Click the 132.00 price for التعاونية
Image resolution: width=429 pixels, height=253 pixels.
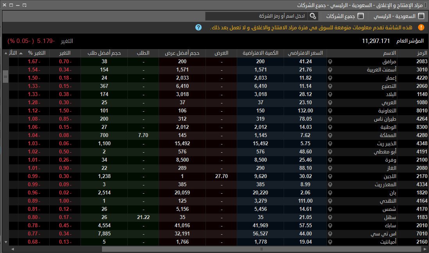(x=305, y=111)
